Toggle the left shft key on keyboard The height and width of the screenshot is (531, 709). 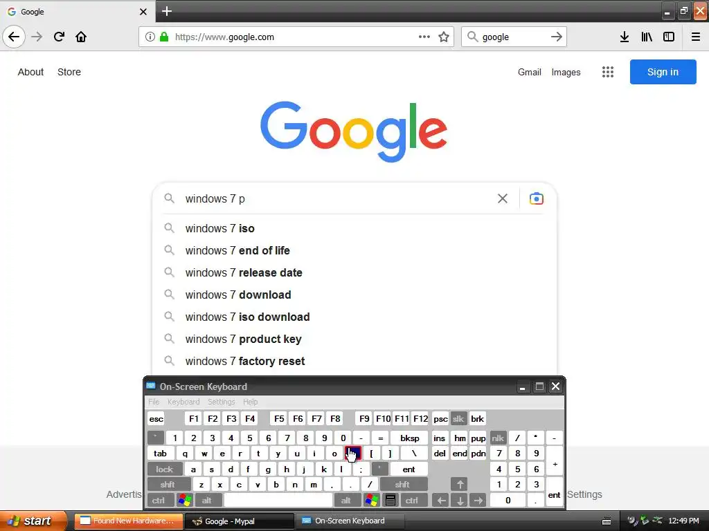point(168,485)
